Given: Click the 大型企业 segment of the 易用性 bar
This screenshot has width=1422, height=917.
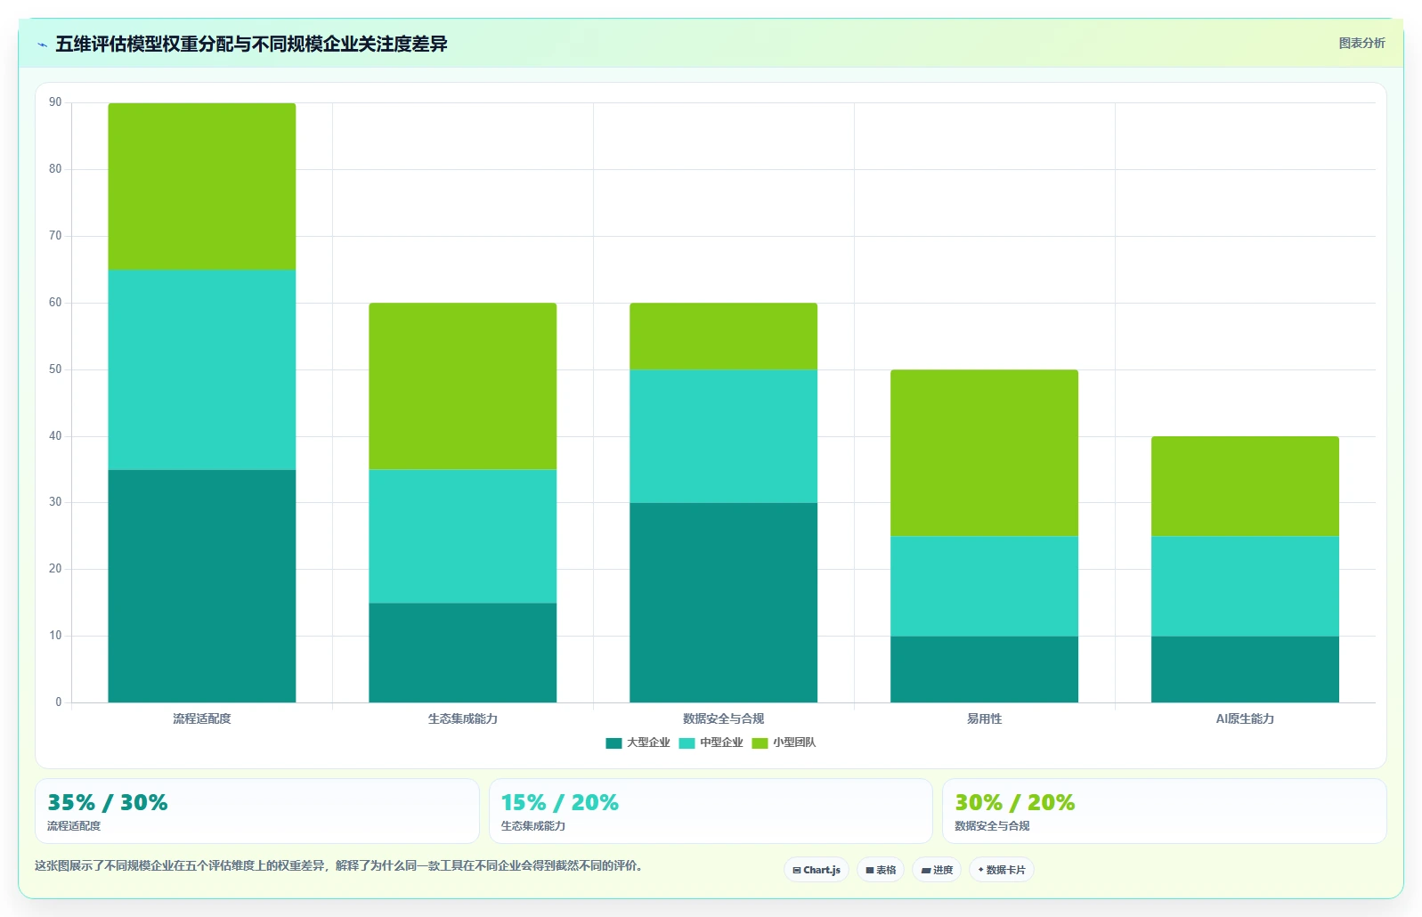Looking at the screenshot, I should pos(984,669).
